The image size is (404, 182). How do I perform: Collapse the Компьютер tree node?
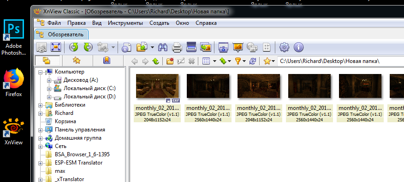point(40,73)
